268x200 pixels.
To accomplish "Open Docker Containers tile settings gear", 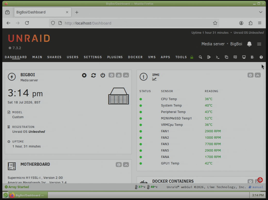I will [250, 181].
